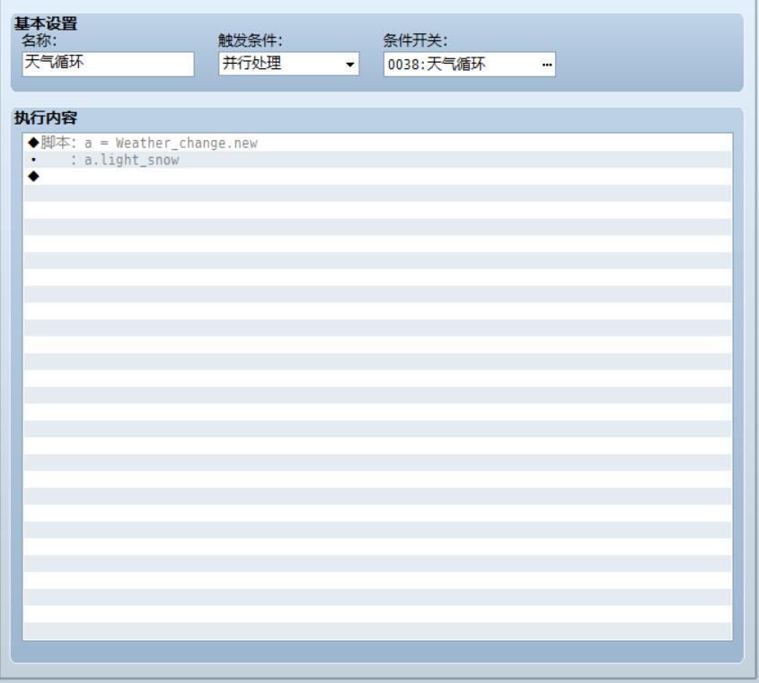This screenshot has height=683, width=759.
Task: Select the 0038:天气循环 switch field
Action: [470, 65]
